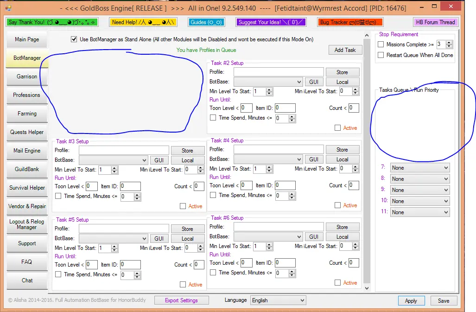Tick the Active checkbox for Task #4

[337, 205]
